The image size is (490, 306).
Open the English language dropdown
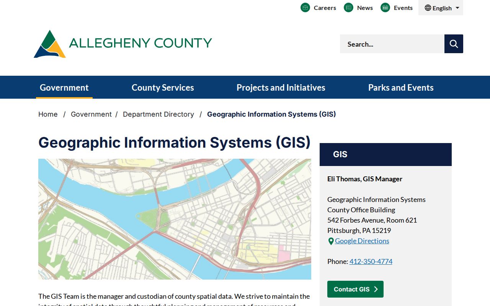441,8
